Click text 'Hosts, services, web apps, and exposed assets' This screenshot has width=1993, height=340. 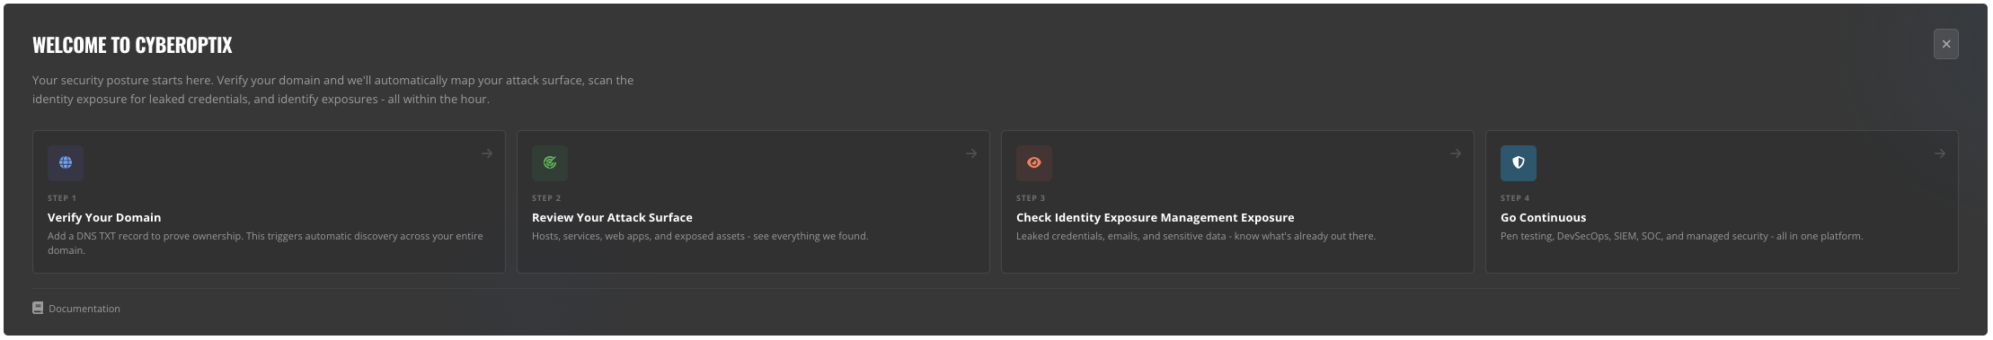tap(638, 236)
